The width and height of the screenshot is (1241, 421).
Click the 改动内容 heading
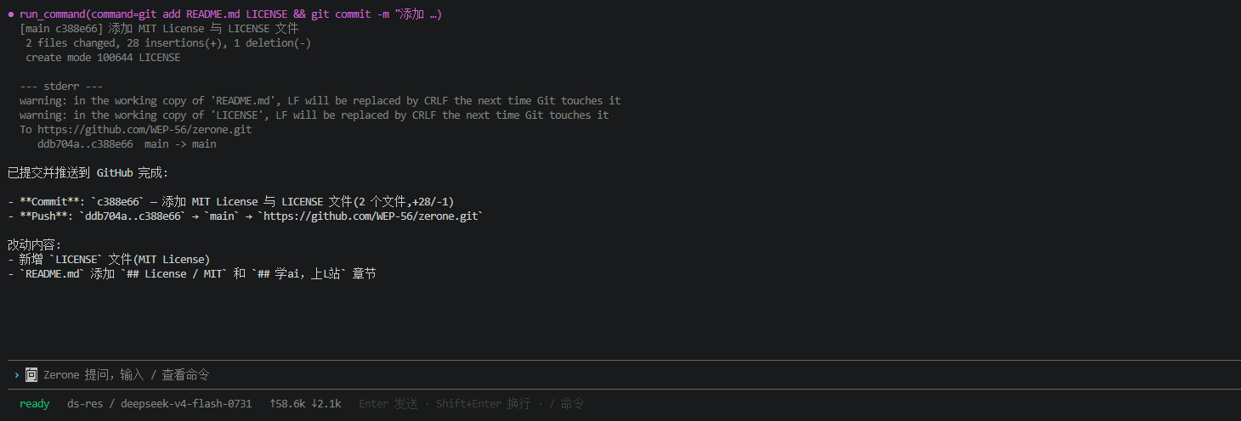pyautogui.click(x=35, y=245)
